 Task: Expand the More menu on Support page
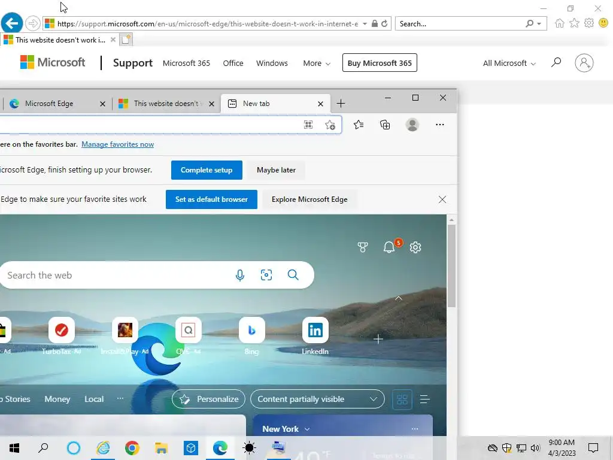tap(317, 63)
